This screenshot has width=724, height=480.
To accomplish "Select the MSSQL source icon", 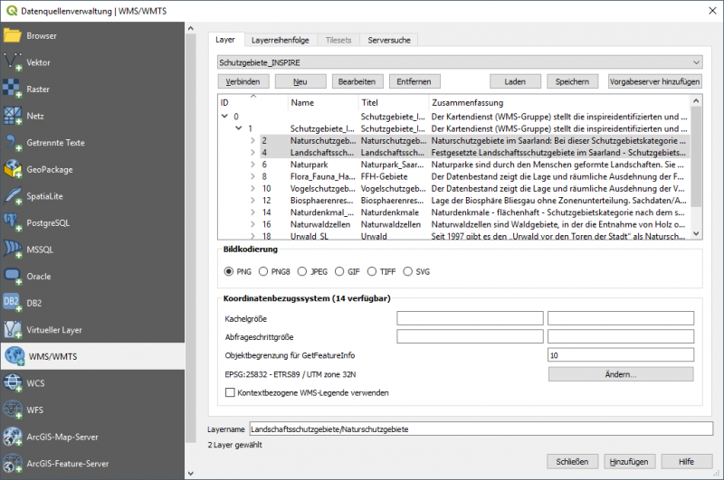I will (13, 249).
